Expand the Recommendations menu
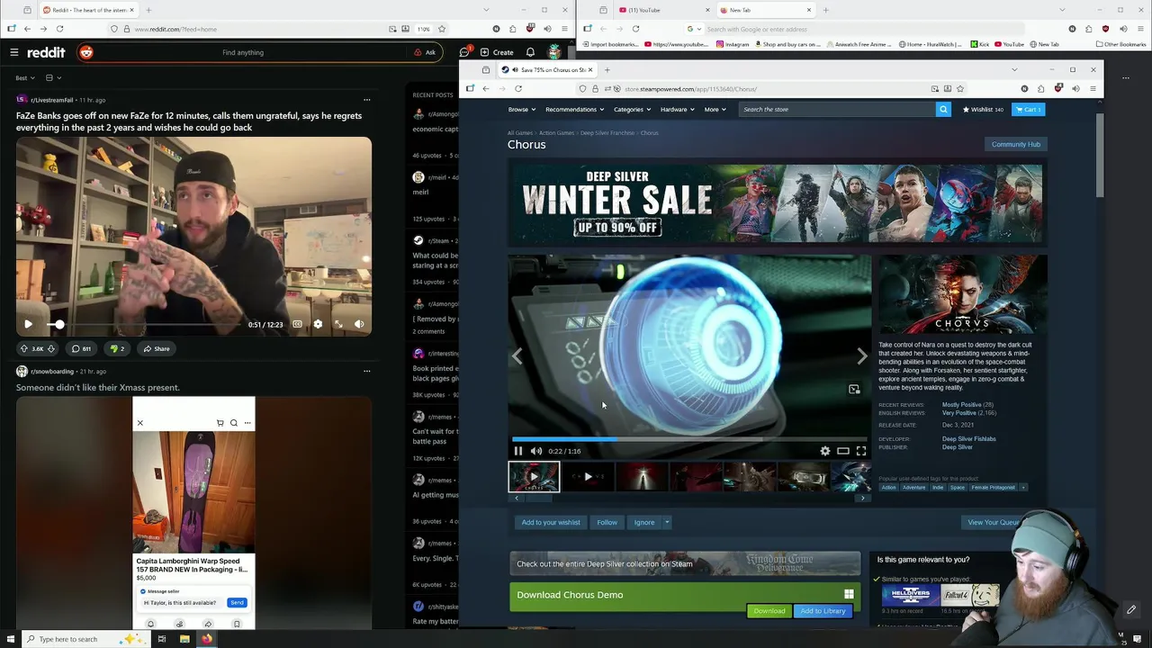Viewport: 1152px width, 648px height. [x=575, y=109]
